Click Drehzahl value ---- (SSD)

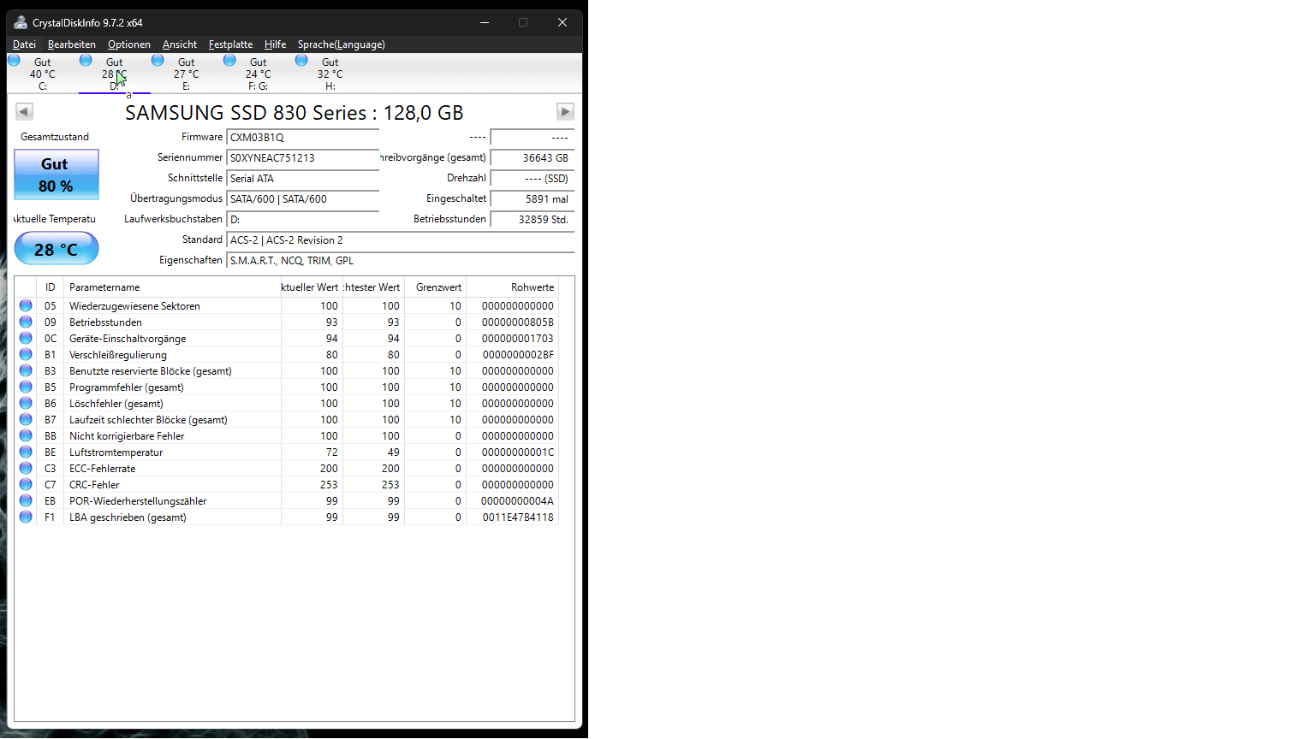pyautogui.click(x=533, y=178)
